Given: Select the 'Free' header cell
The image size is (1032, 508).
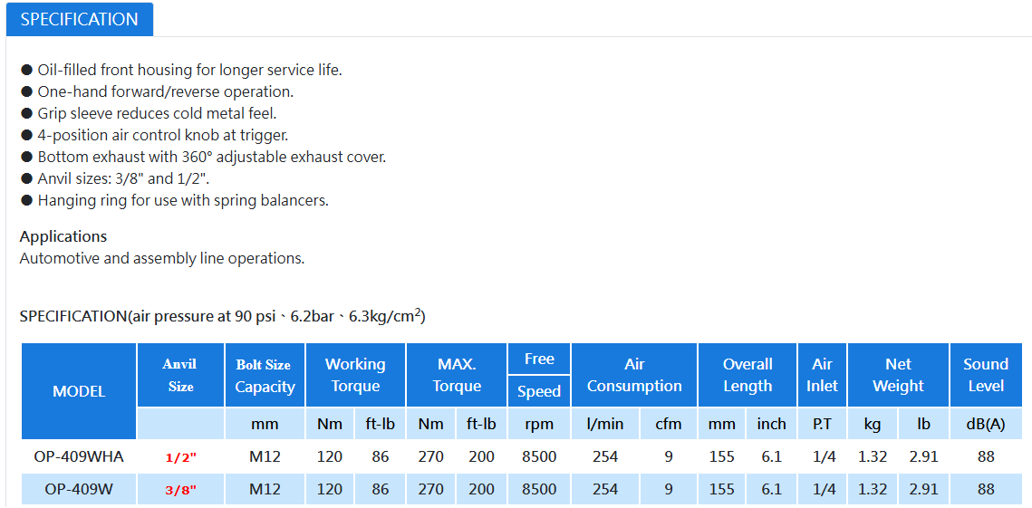Looking at the screenshot, I should [x=539, y=359].
